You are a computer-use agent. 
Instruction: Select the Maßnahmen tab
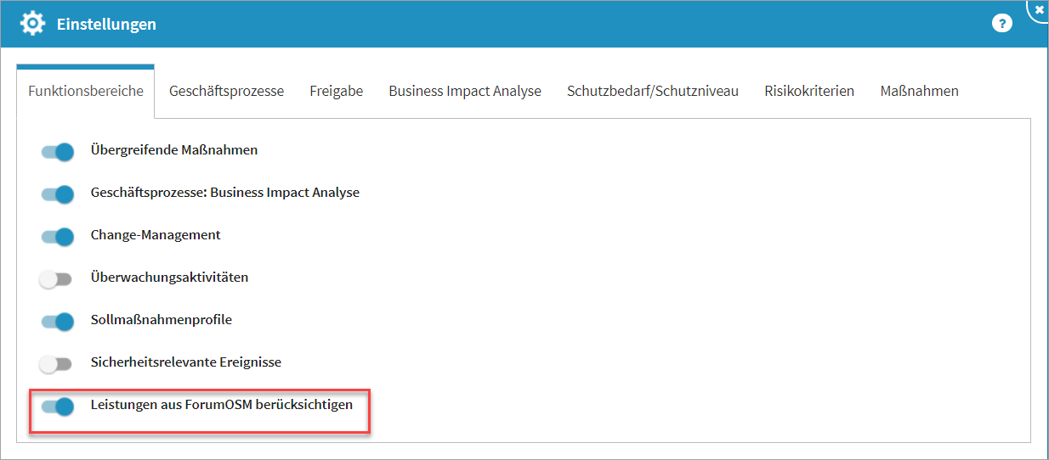click(x=919, y=91)
